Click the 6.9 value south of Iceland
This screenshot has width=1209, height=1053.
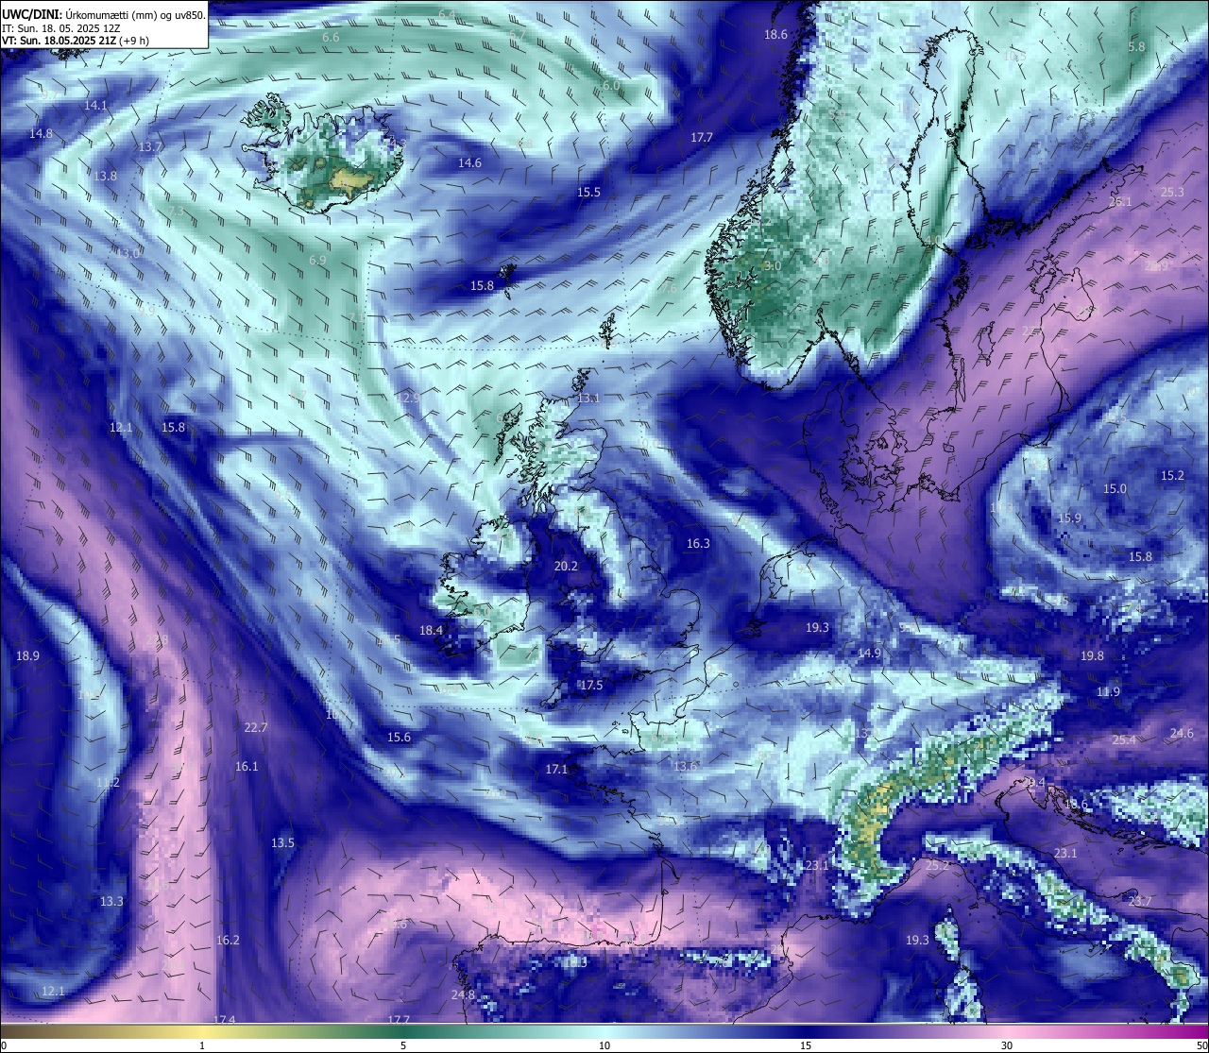click(317, 260)
